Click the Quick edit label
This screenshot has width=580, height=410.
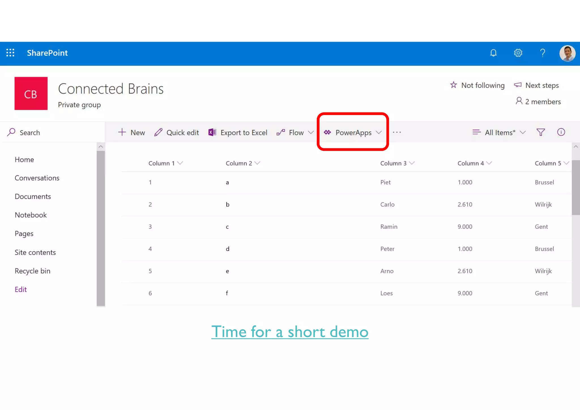point(183,133)
